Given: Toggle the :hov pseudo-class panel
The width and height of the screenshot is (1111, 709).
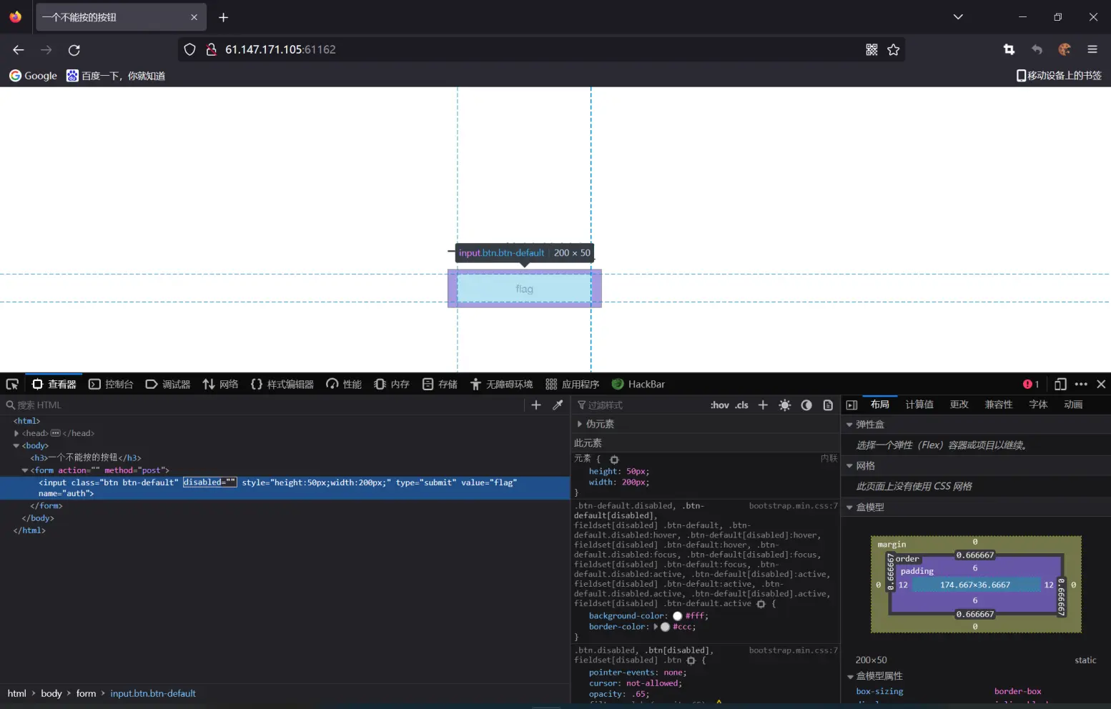Looking at the screenshot, I should click(x=719, y=405).
